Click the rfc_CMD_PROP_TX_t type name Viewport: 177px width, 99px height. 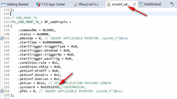coord(26,22)
